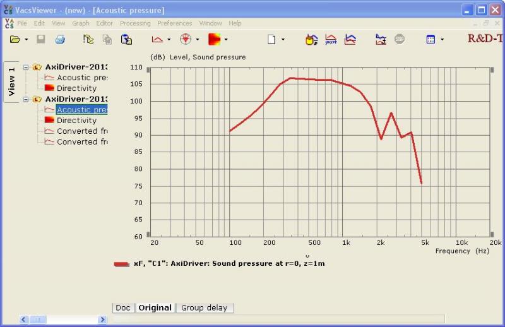Click the y=x+t curve formula icon
Viewport: 505px width, 327px height.
click(x=331, y=39)
